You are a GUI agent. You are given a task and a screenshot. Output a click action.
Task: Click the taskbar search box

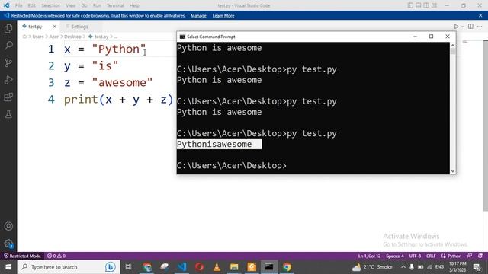pyautogui.click(x=69, y=267)
